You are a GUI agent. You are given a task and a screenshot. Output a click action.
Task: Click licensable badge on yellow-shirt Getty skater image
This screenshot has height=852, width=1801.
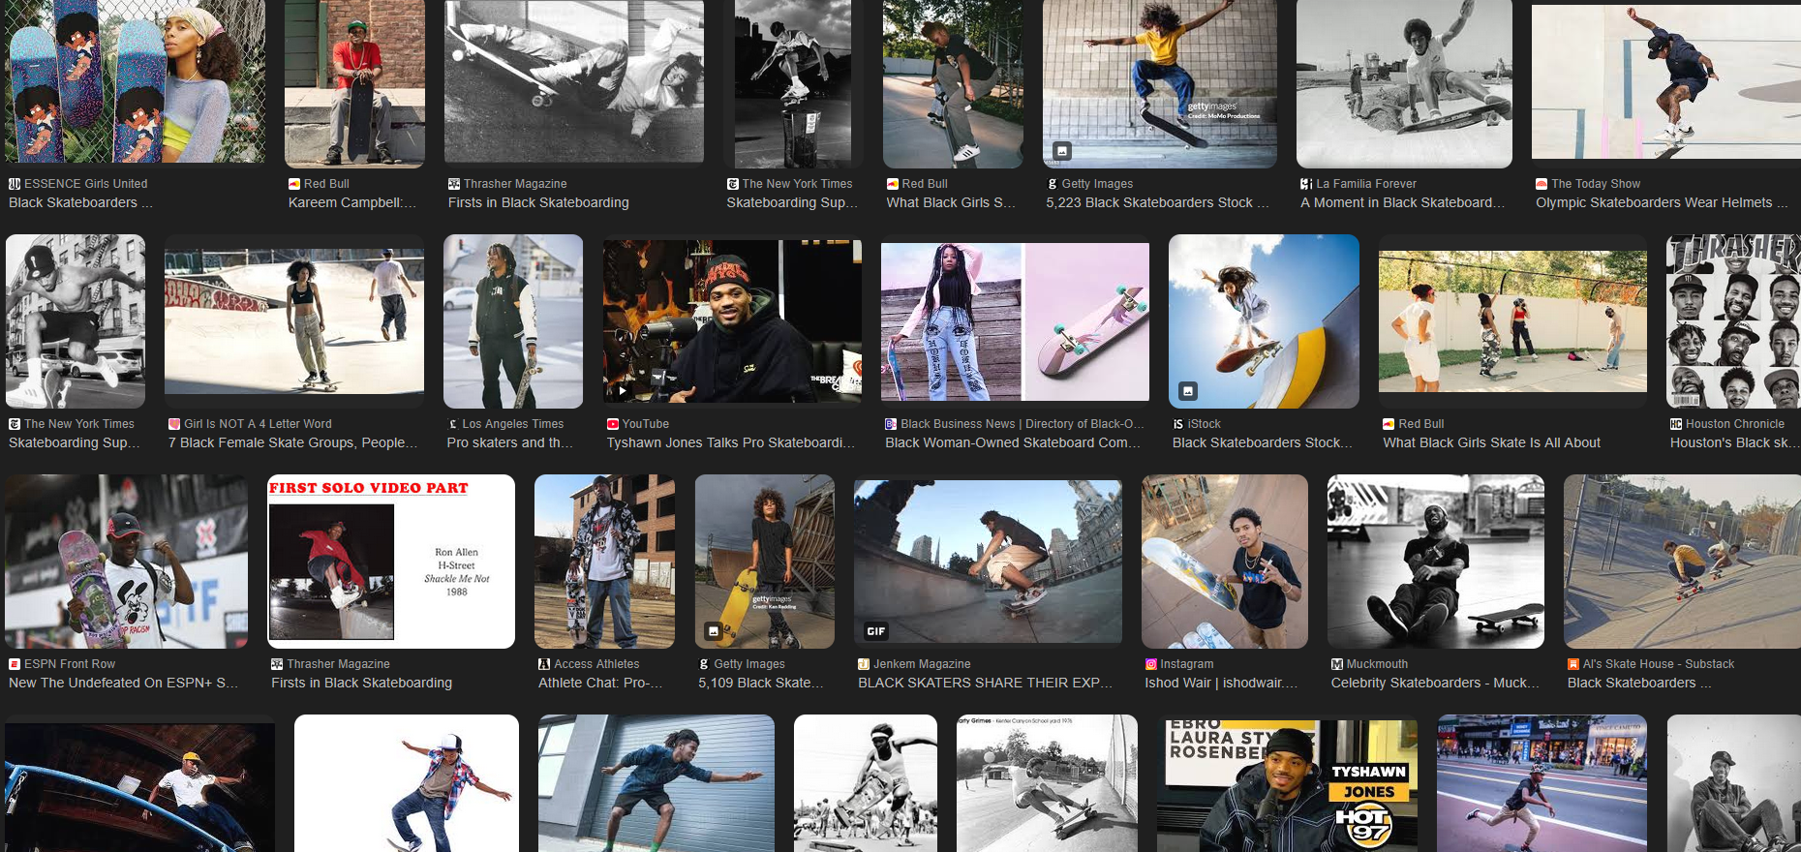pos(1062,151)
